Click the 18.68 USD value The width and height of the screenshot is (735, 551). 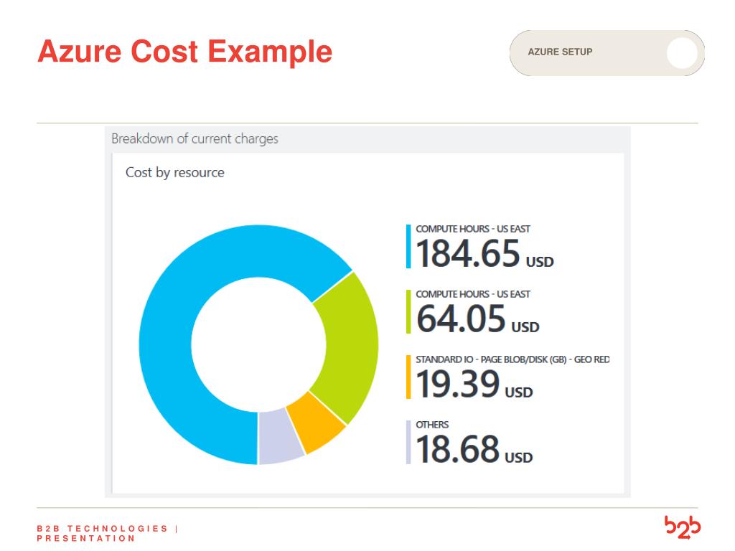pos(474,449)
